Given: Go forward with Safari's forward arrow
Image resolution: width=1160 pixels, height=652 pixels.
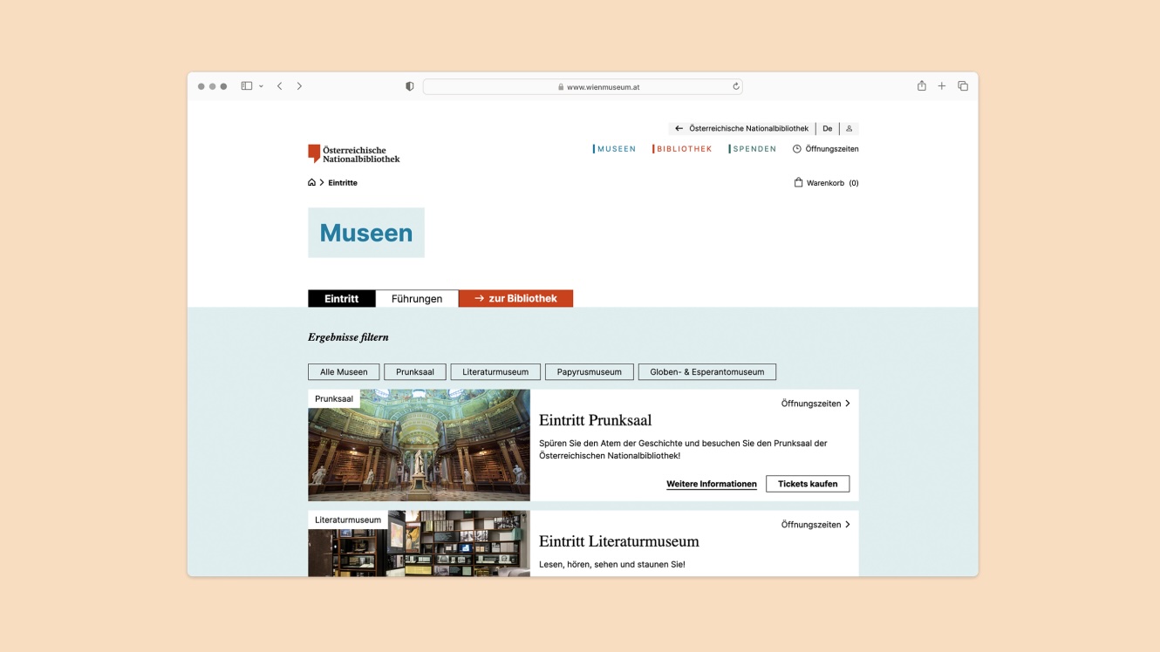Looking at the screenshot, I should [299, 86].
